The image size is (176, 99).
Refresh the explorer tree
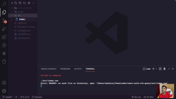(24, 3)
